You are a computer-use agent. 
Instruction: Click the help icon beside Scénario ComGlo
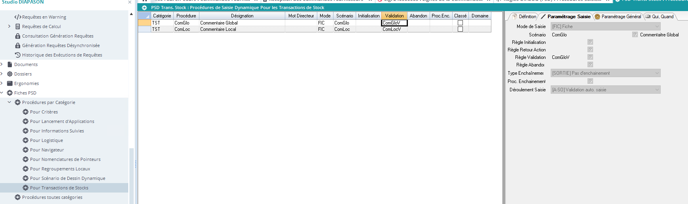point(635,34)
